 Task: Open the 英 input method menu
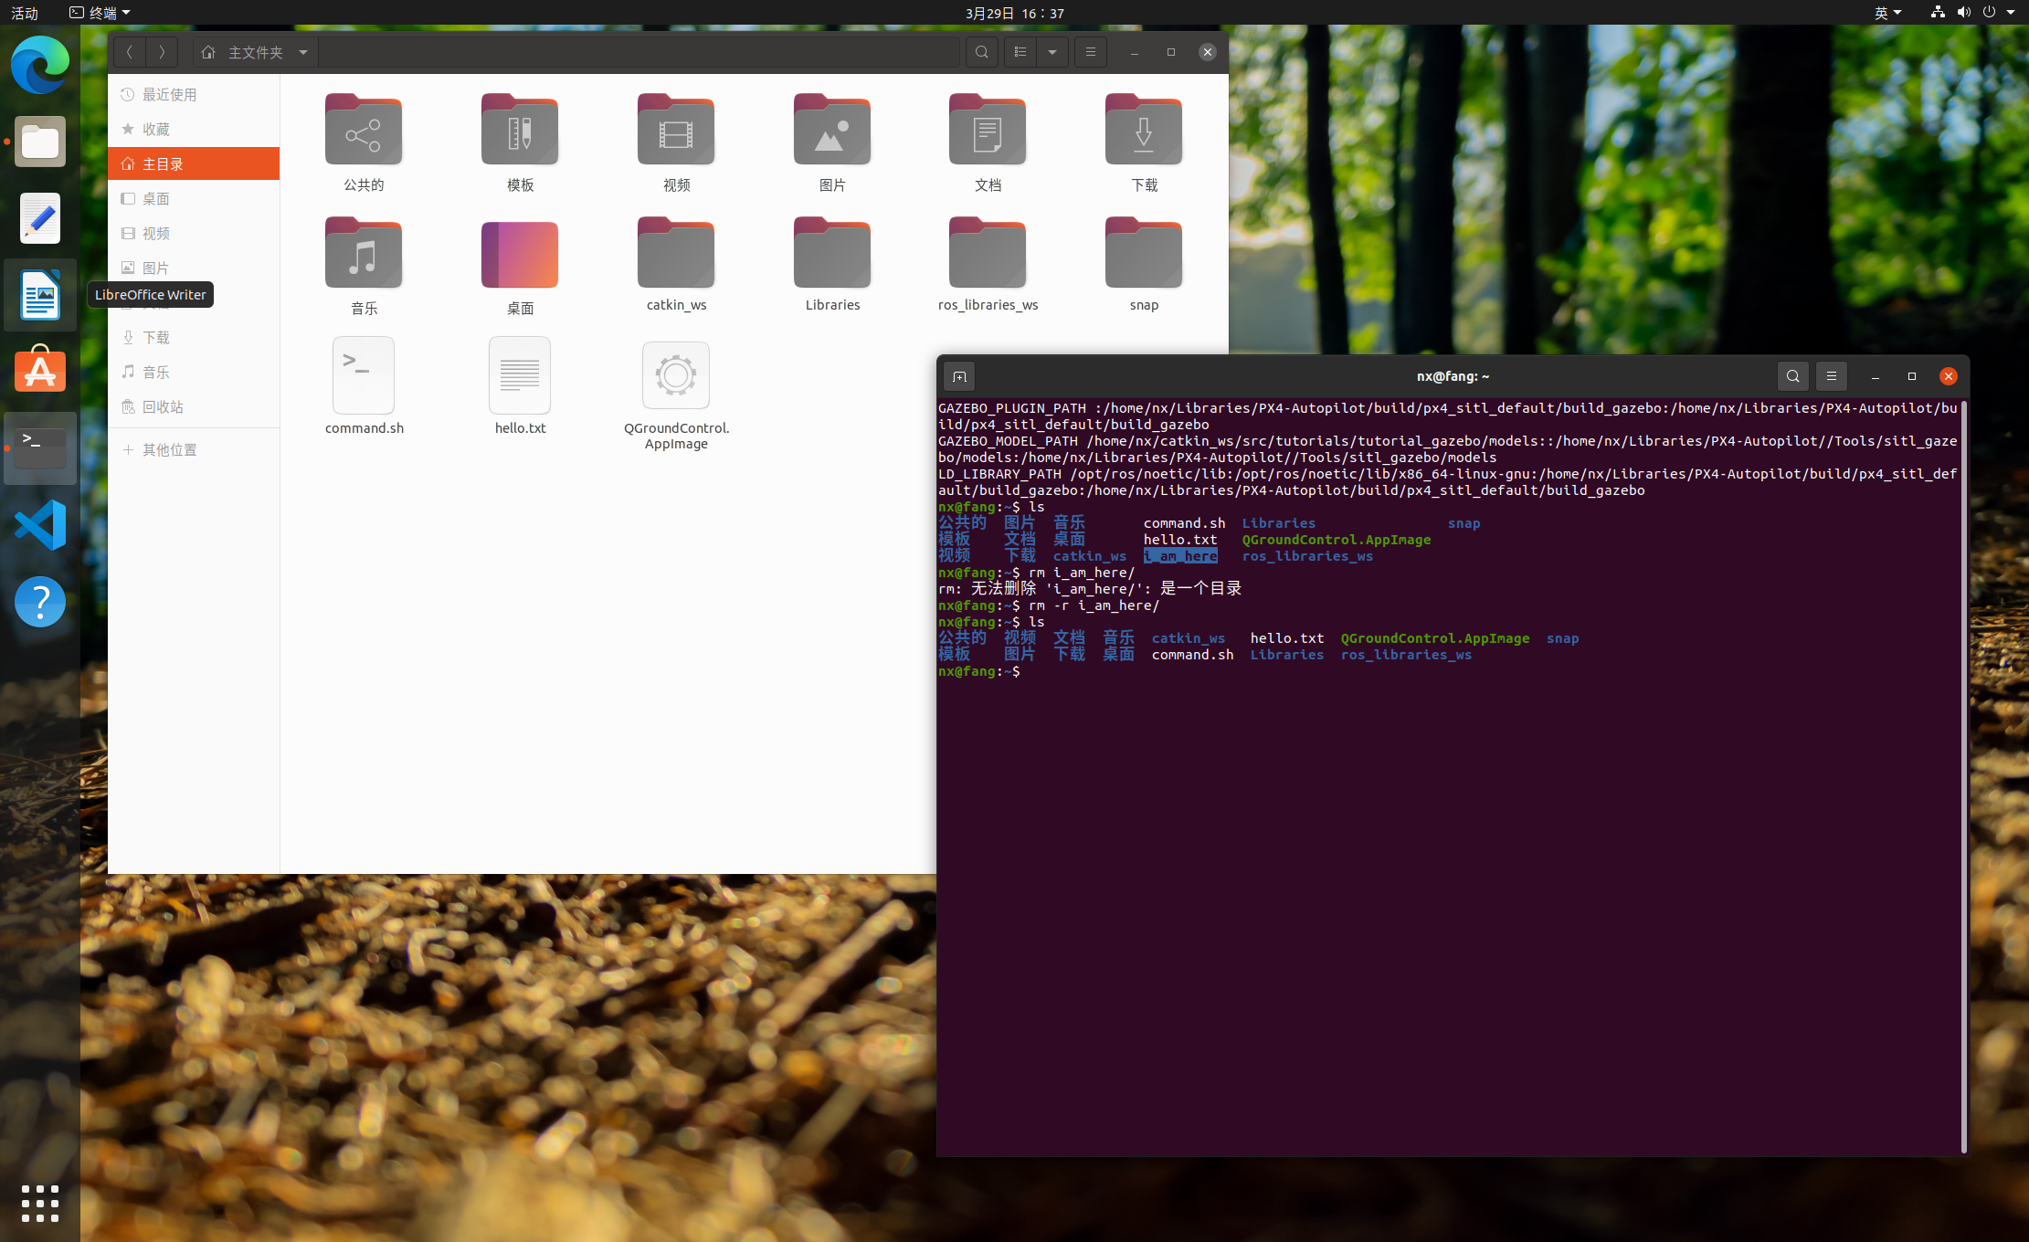point(1887,13)
